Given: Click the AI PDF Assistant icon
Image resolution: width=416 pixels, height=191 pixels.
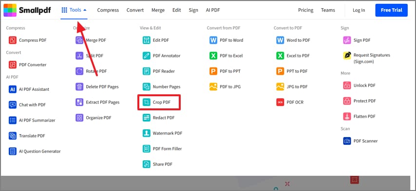Looking at the screenshot, I should click(x=13, y=89).
